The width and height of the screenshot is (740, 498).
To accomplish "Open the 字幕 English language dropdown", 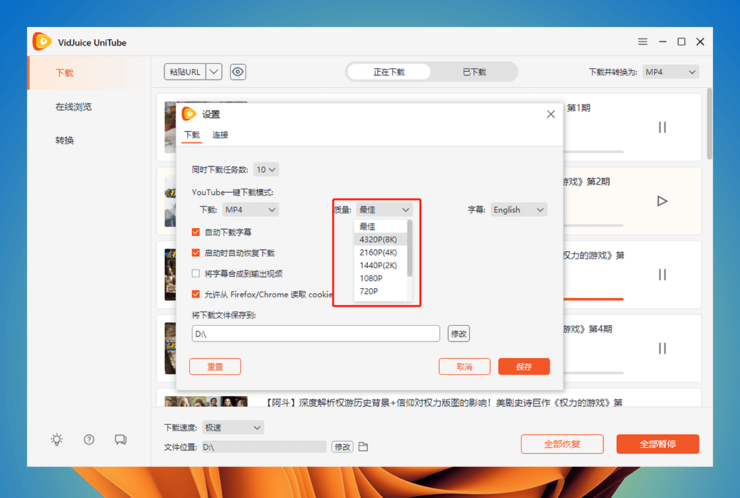I will (x=519, y=210).
